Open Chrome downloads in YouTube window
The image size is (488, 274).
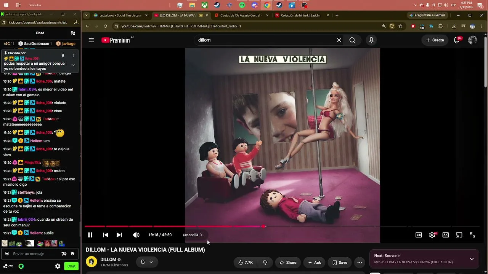pyautogui.click(x=454, y=26)
